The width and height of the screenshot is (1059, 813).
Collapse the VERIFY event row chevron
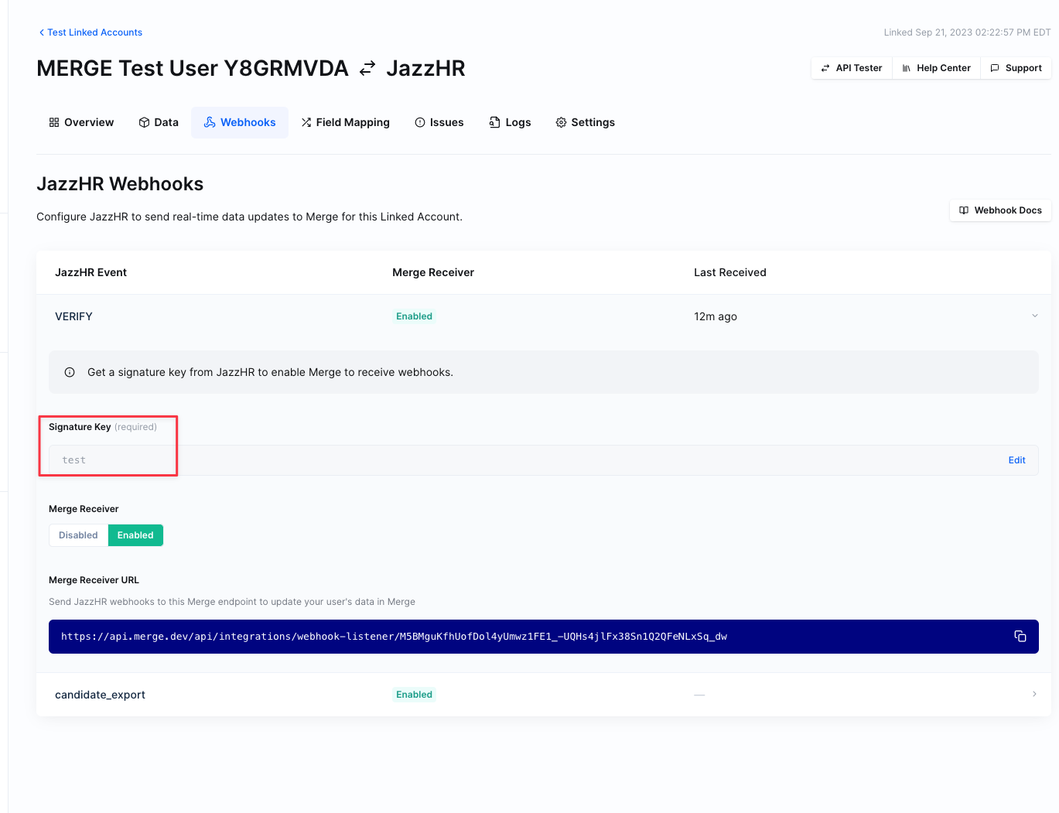point(1034,316)
